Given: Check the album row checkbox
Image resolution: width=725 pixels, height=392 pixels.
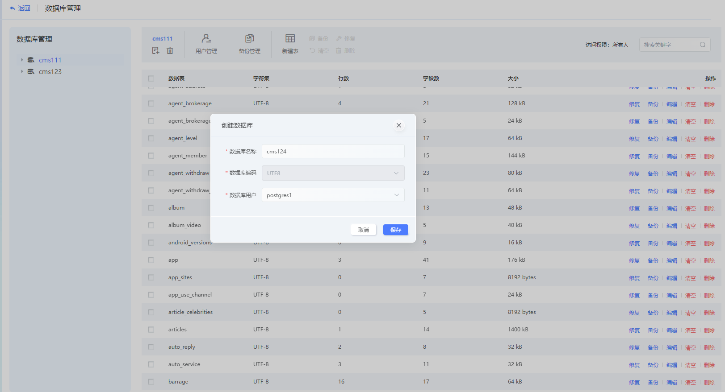Looking at the screenshot, I should [x=151, y=208].
